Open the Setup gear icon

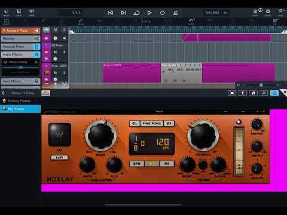point(268,13)
